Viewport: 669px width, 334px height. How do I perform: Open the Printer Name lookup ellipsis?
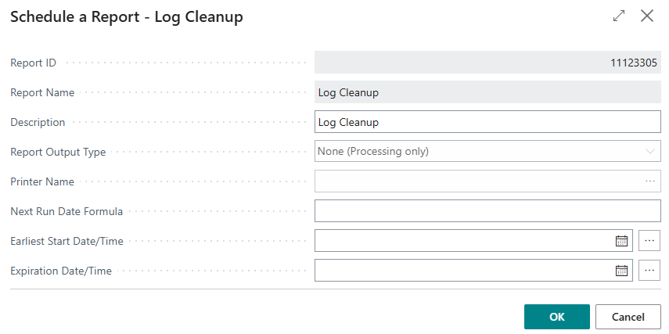click(x=649, y=181)
